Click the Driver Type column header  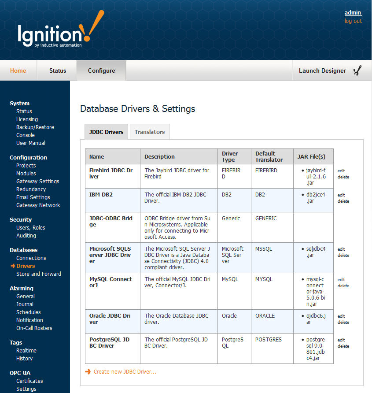(235, 157)
